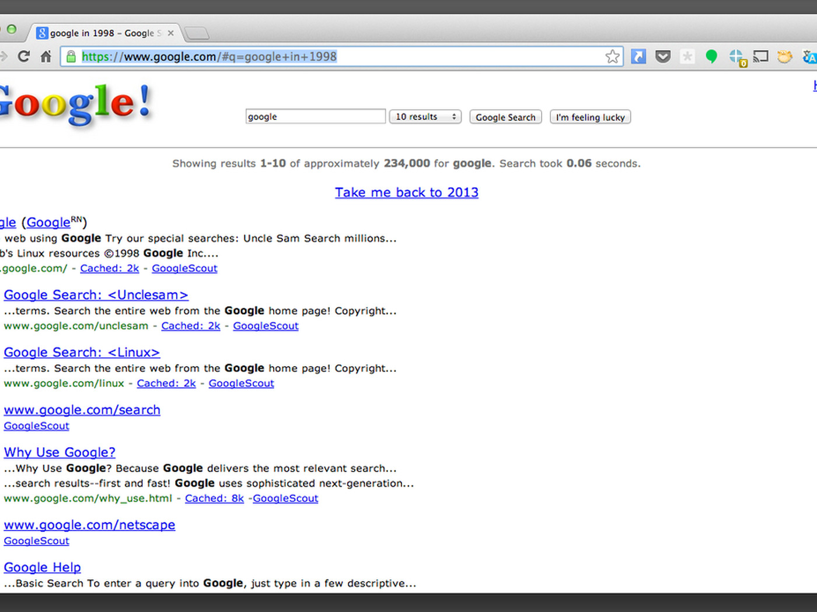Click the green 'www.google.com/why_use.html' URL text
This screenshot has width=817, height=612.
tap(88, 498)
